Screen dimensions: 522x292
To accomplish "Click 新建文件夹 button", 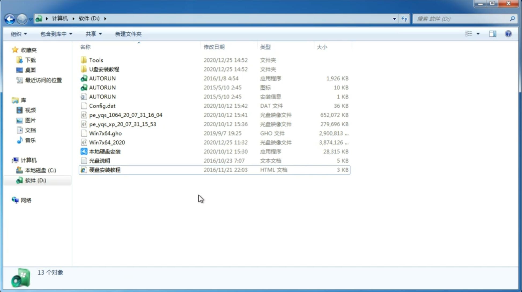I will 128,34.
